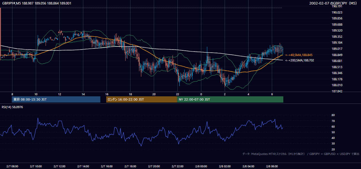Click the hour label 8 under price chart
The image size is (361, 169).
click(12, 94)
